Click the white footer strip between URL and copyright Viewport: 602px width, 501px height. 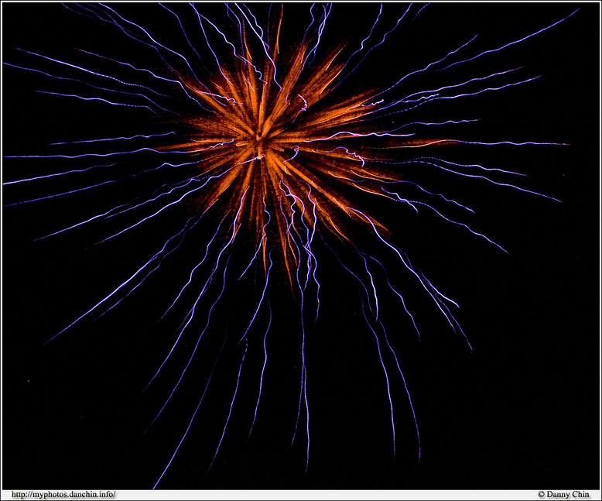325,494
